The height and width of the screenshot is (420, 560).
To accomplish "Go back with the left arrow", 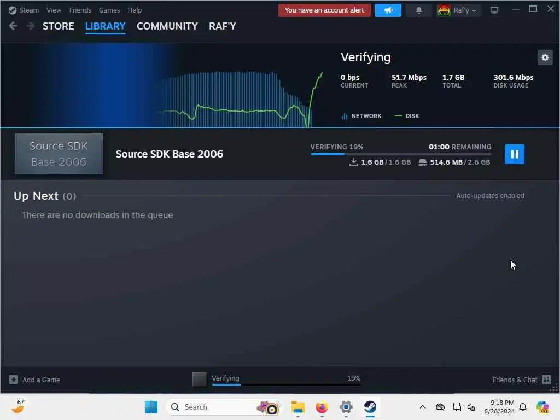I will [13, 26].
